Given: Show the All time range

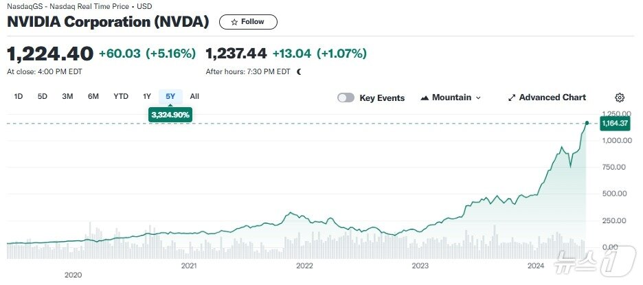Looking at the screenshot, I should tap(194, 96).
